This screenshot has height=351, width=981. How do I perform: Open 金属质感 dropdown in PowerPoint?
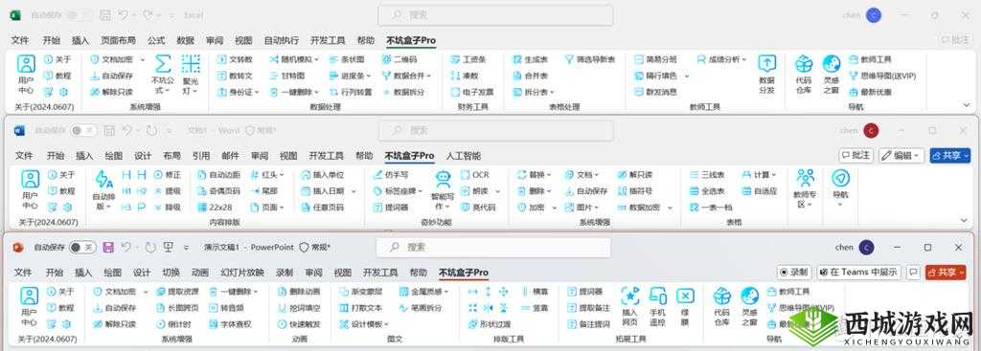click(x=423, y=292)
